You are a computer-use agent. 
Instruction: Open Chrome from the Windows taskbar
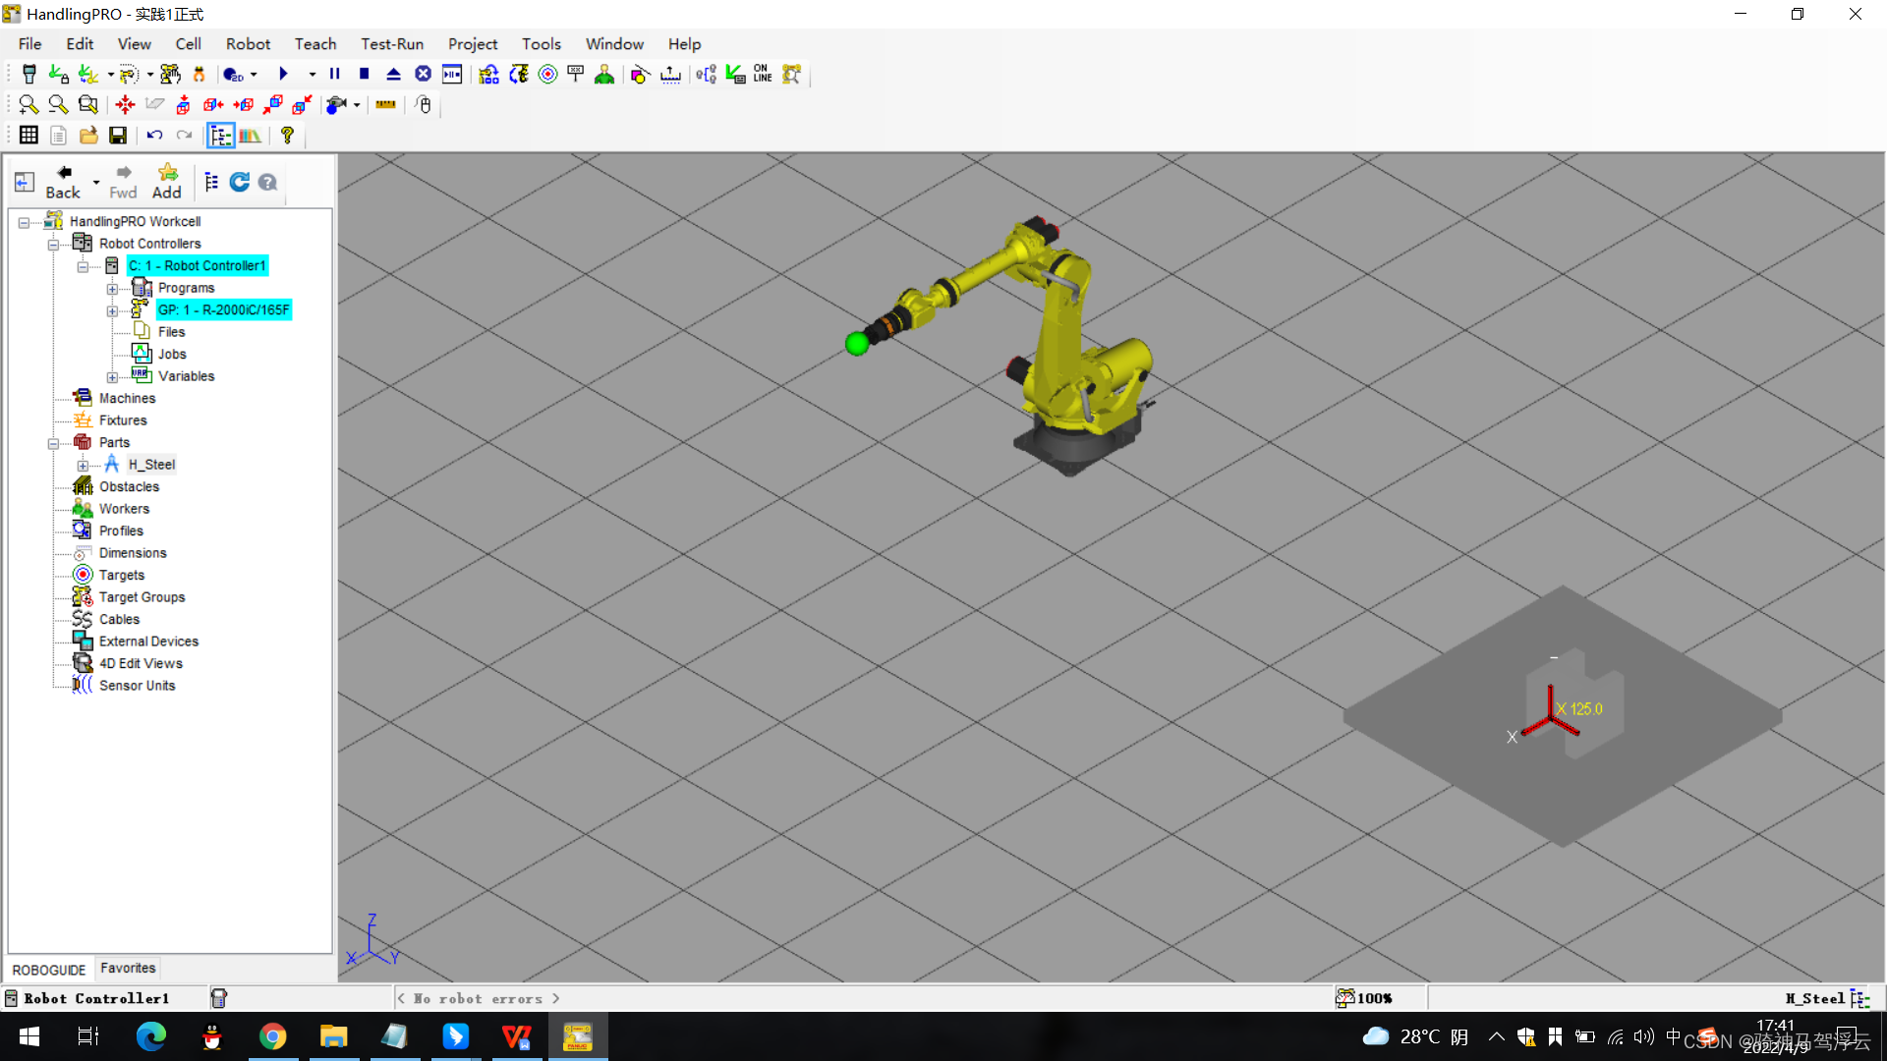(272, 1036)
